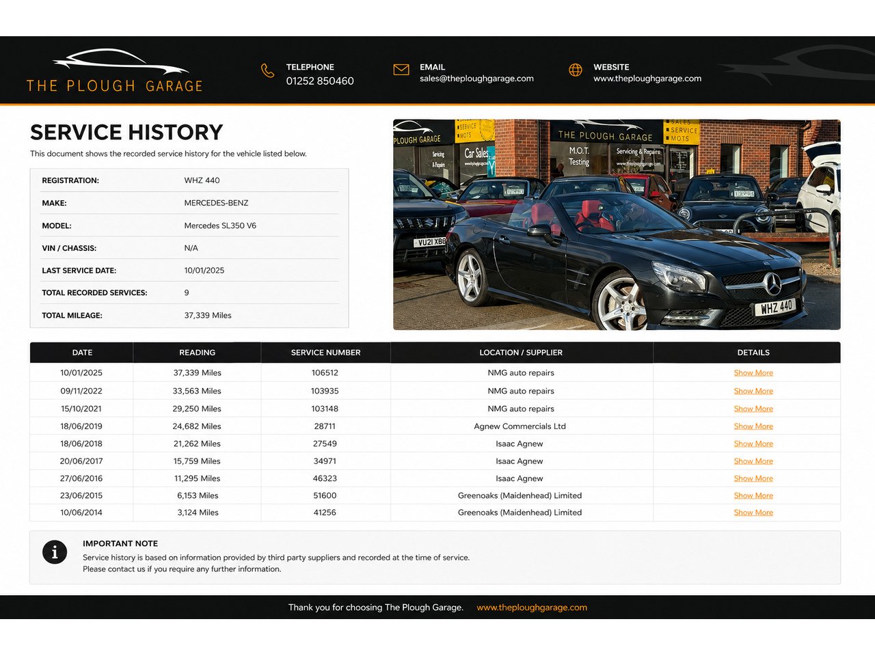
Task: Select the registration value WHZ 440
Action: 202,180
